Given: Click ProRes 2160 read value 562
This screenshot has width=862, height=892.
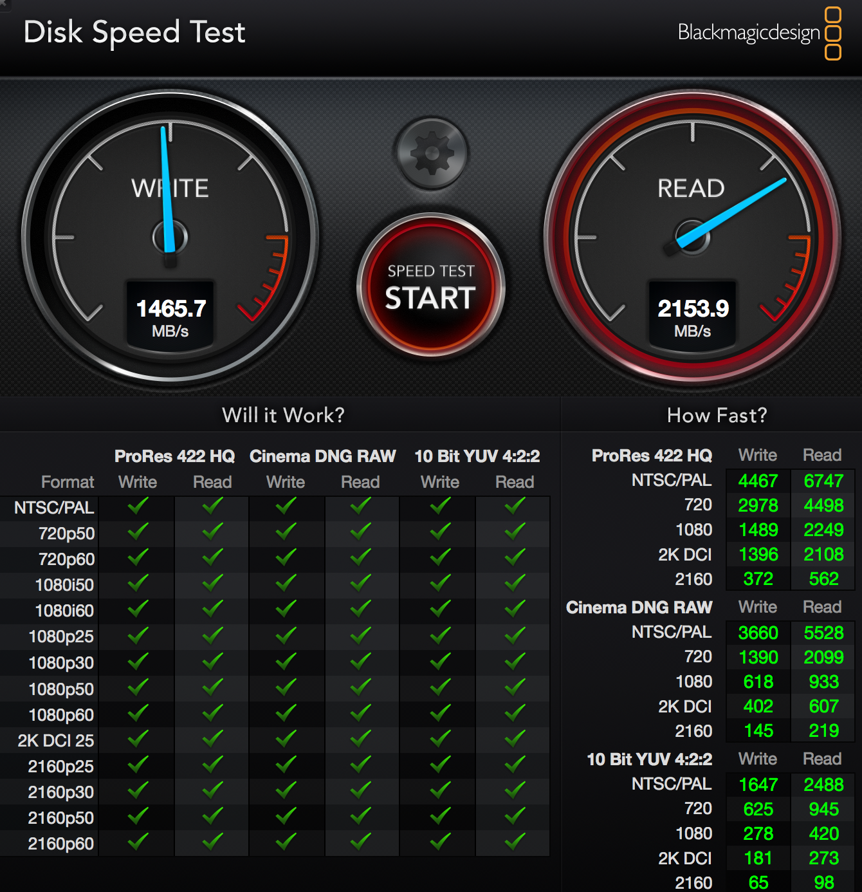Looking at the screenshot, I should click(823, 579).
